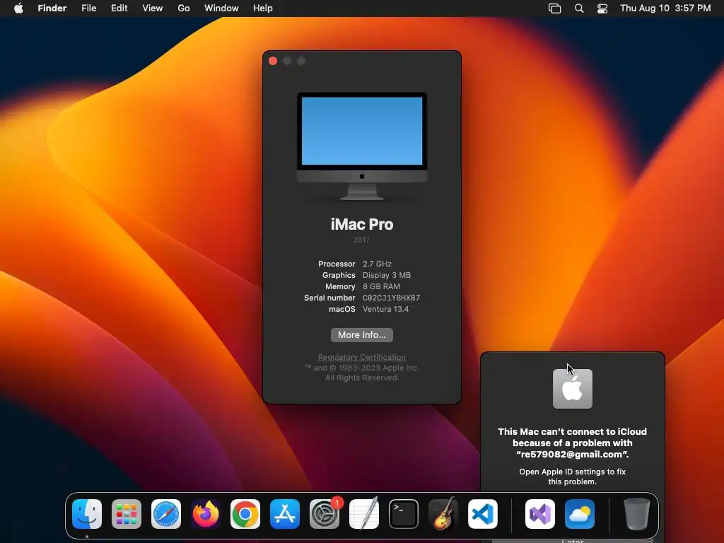This screenshot has width=724, height=543.
Task: Open the File menu
Action: pyautogui.click(x=88, y=8)
